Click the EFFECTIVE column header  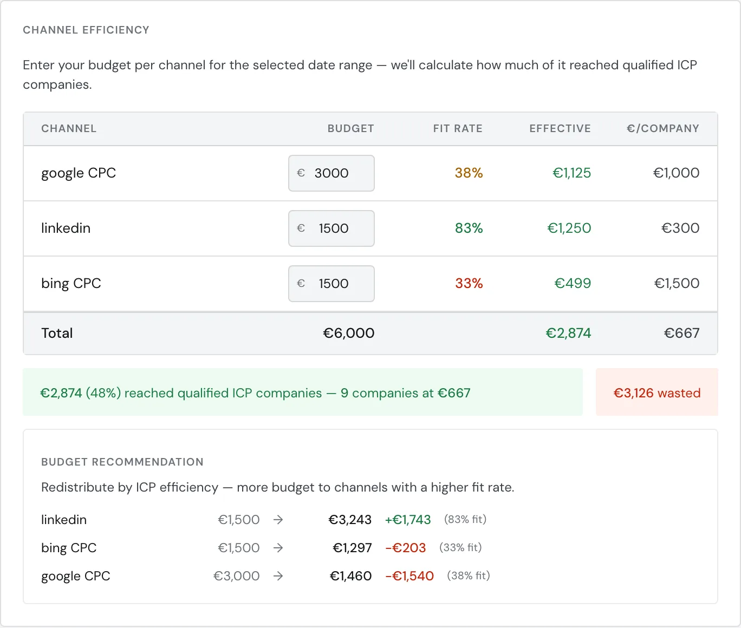pyautogui.click(x=560, y=128)
